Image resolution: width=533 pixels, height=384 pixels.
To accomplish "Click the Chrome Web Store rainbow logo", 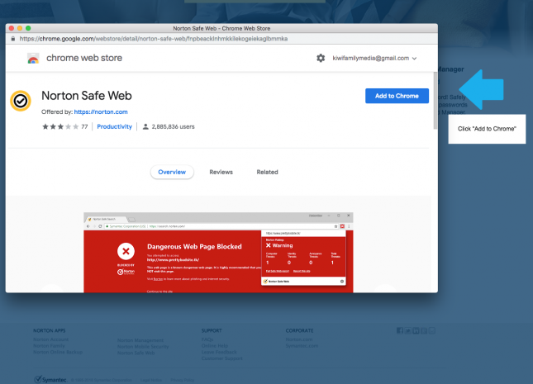I will 33,59.
